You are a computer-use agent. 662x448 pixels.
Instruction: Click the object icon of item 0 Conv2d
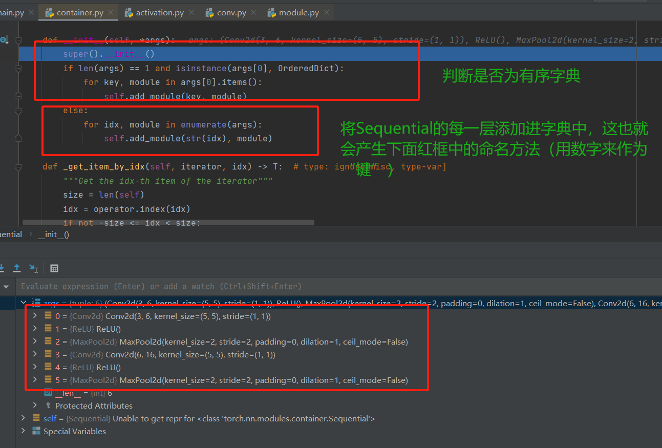(48, 316)
